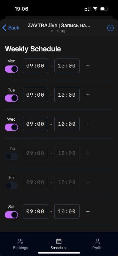
Task: Tap the Schedules calendar icon
Action: click(x=59, y=241)
